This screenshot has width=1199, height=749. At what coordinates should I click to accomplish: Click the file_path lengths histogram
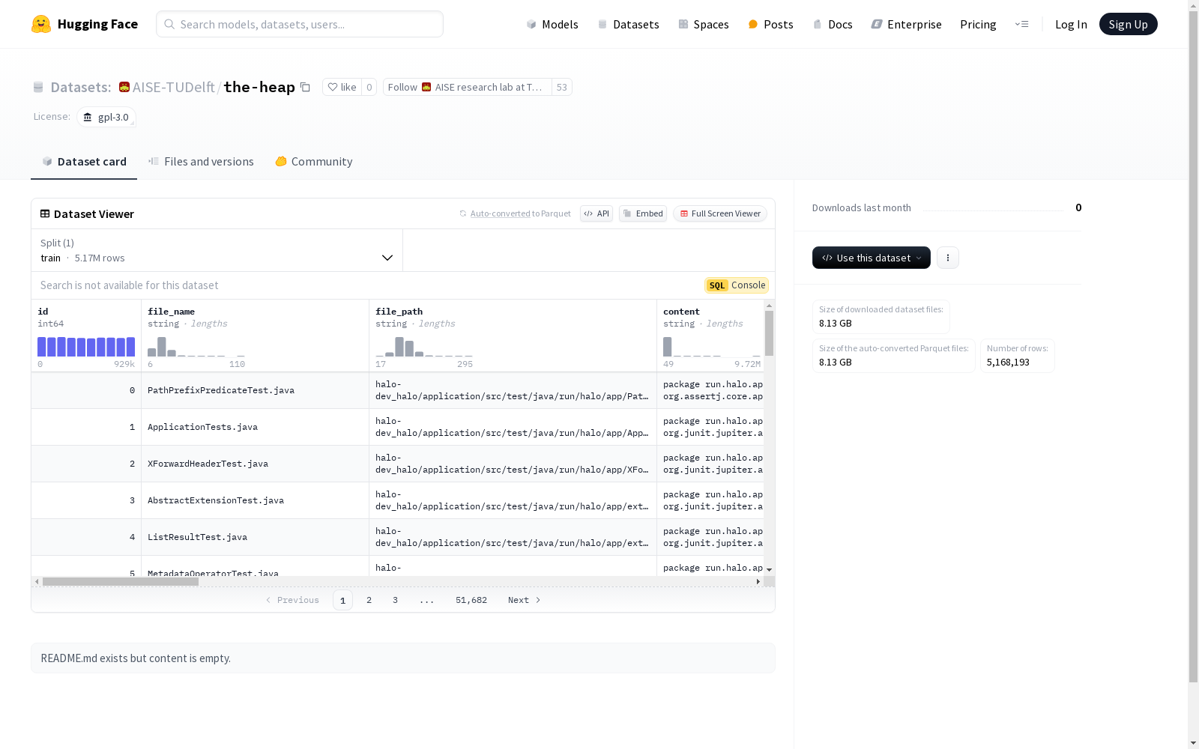(x=424, y=347)
